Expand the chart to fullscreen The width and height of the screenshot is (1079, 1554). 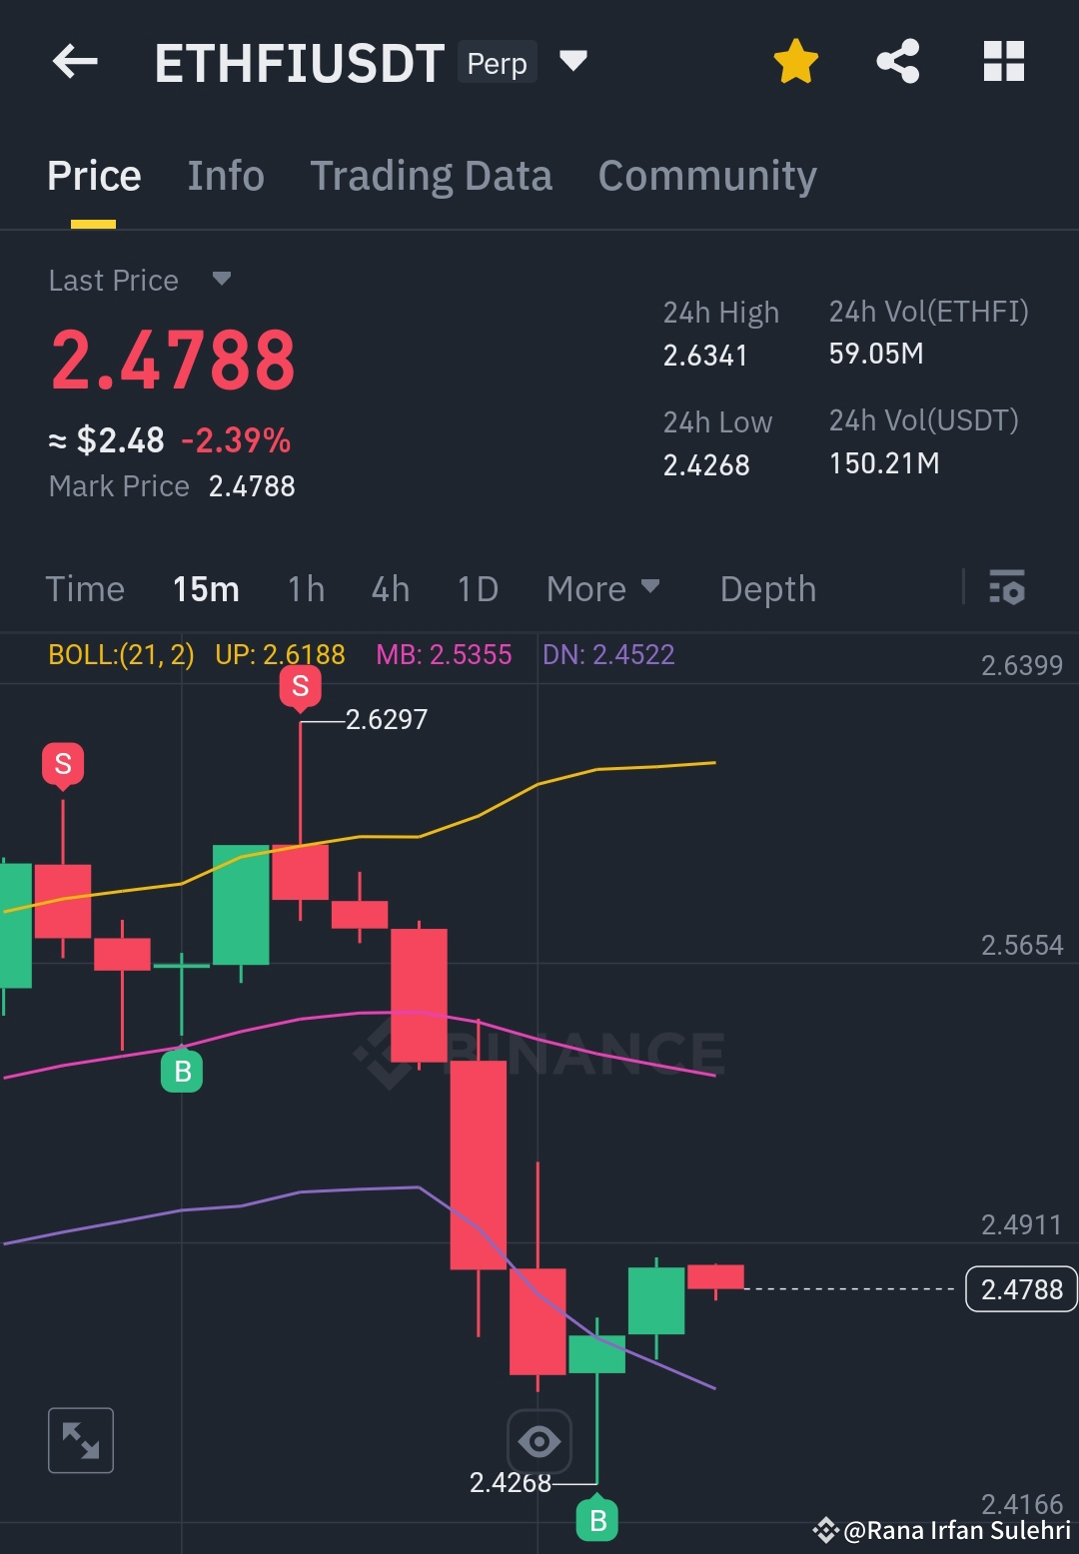click(x=80, y=1439)
